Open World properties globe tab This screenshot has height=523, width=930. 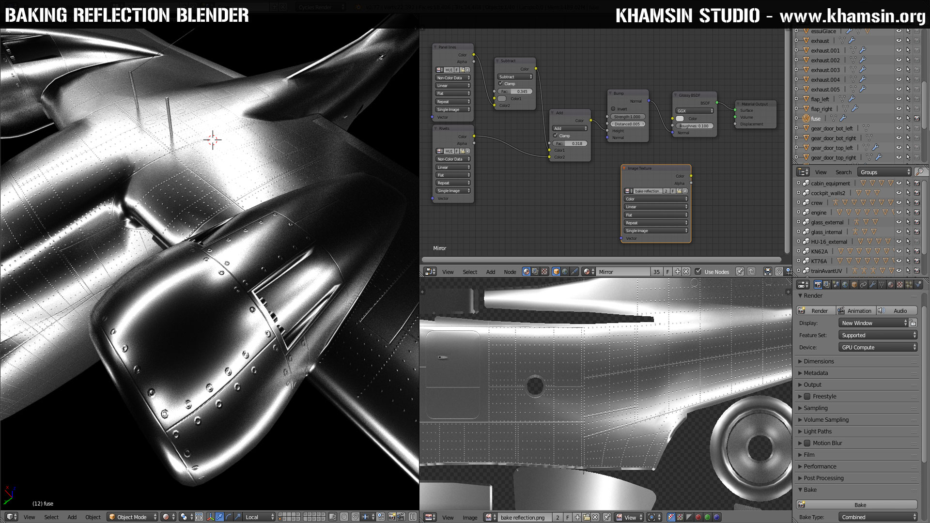tap(845, 285)
